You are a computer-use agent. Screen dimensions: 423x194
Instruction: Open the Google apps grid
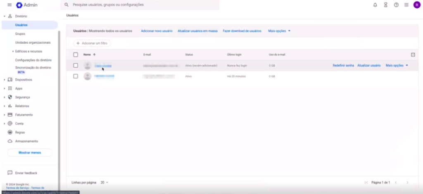(406, 5)
